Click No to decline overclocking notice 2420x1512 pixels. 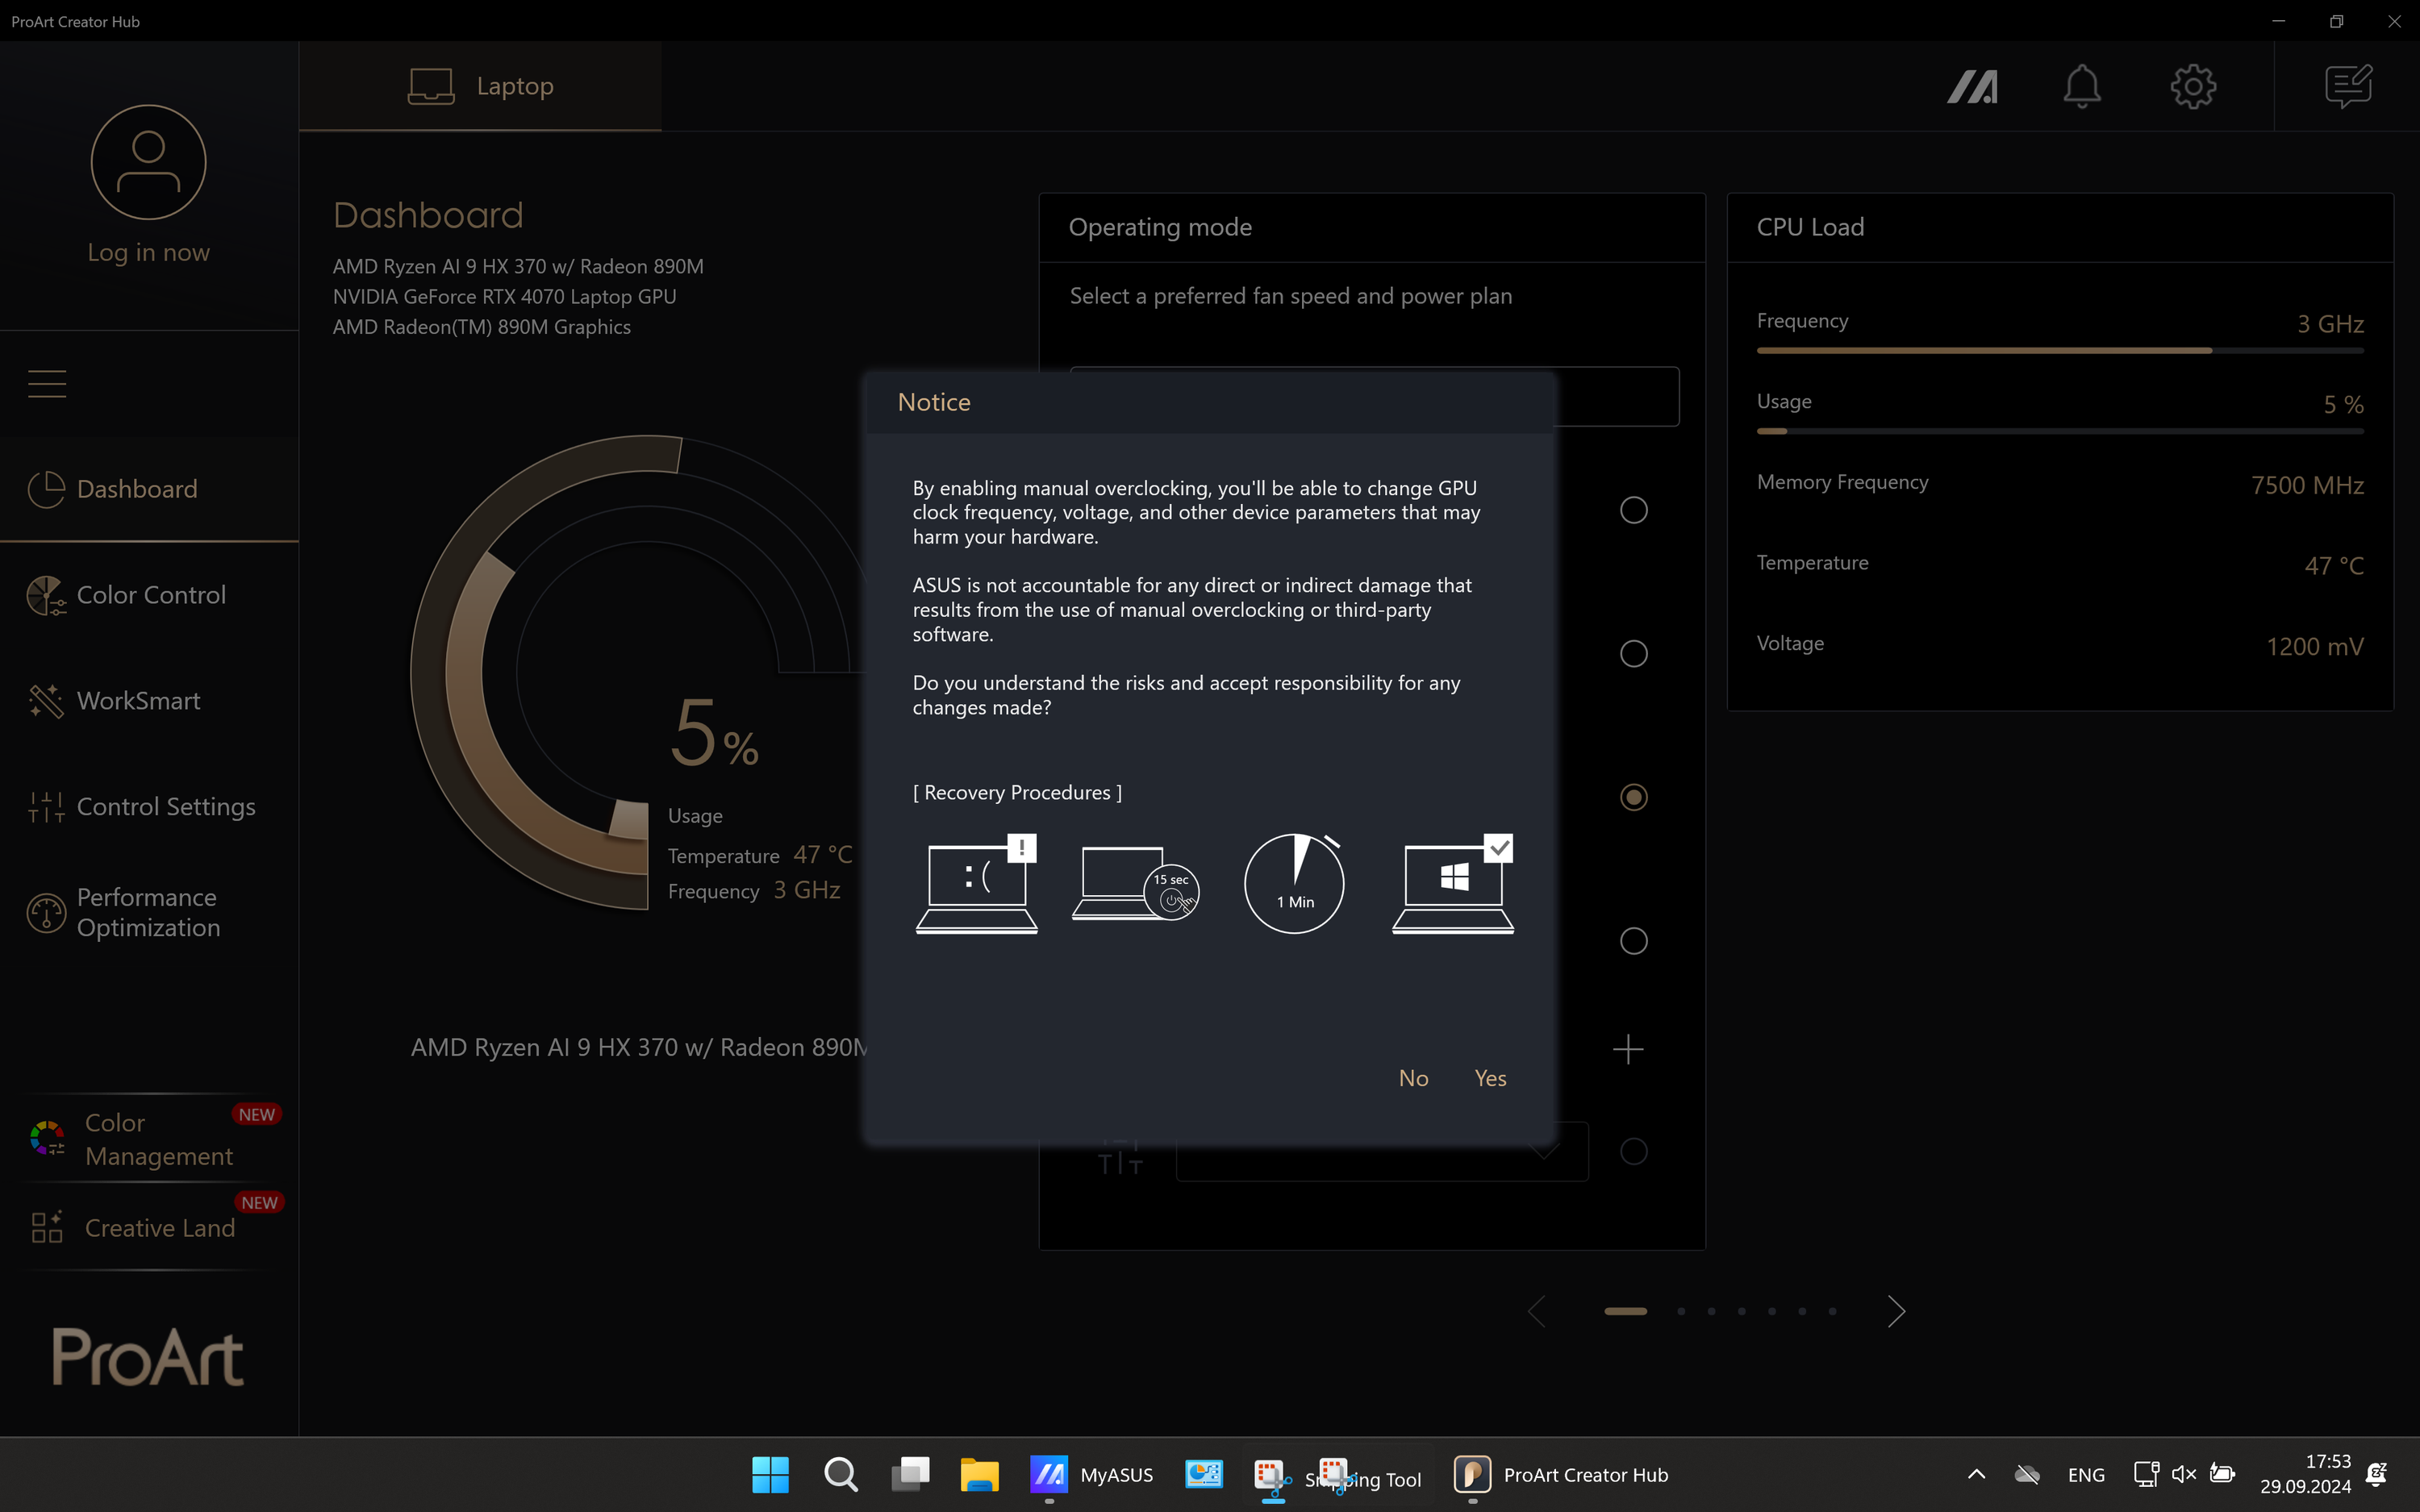pos(1413,1078)
